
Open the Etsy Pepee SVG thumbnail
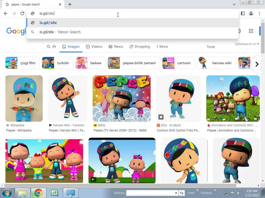click(178, 98)
